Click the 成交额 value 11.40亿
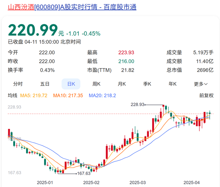This screenshot has height=187, width=220. pyautogui.click(x=205, y=61)
